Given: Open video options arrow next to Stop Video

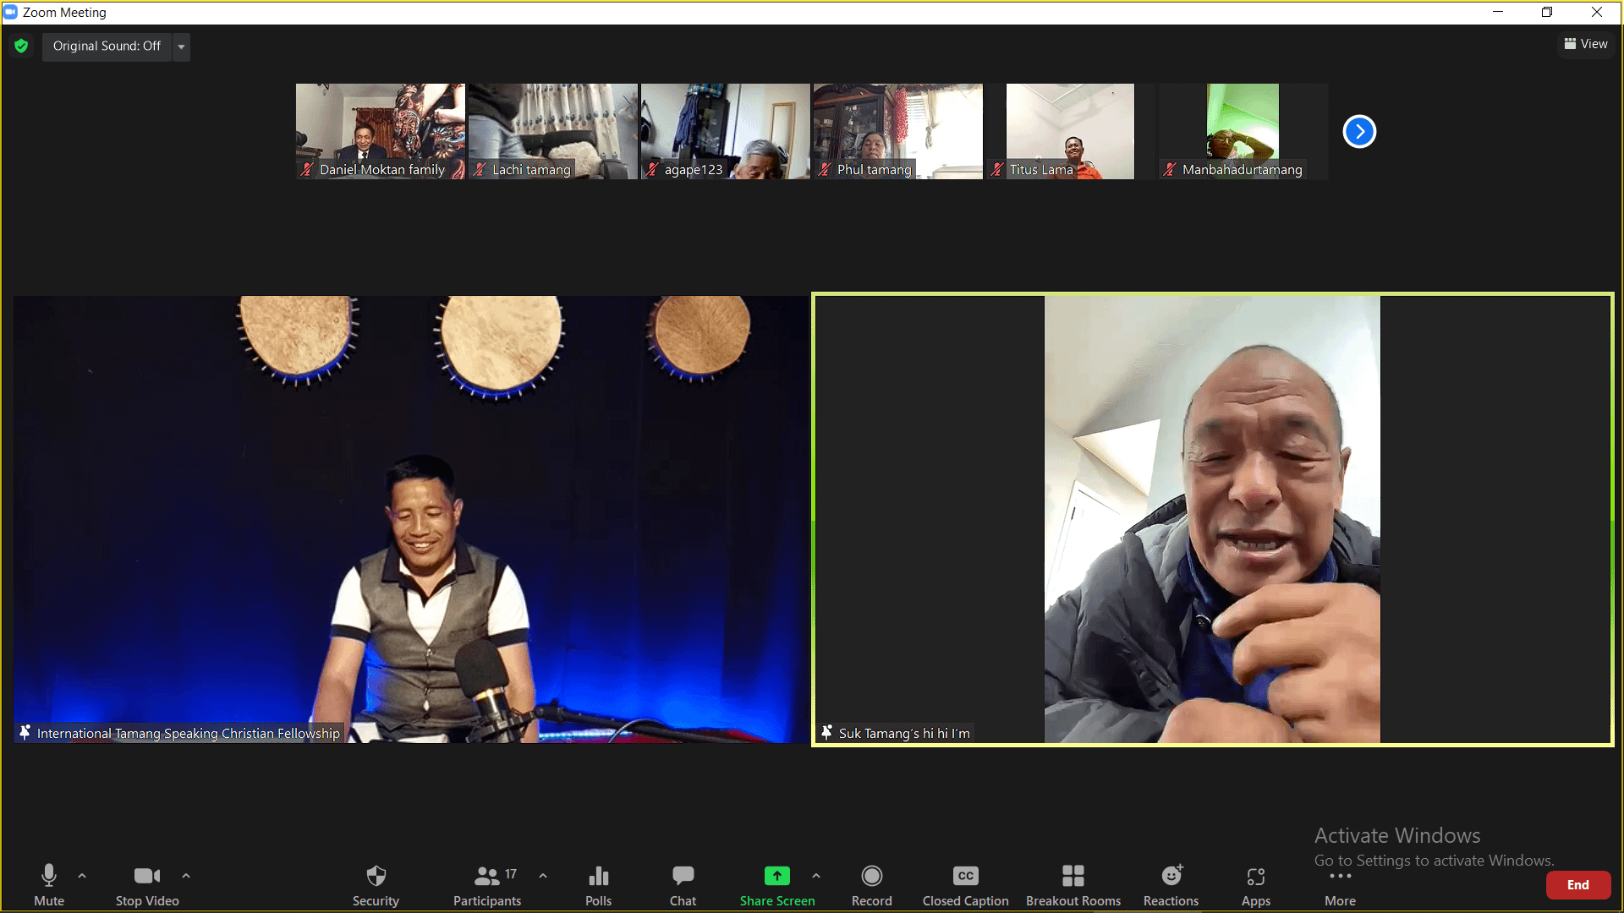Looking at the screenshot, I should tap(186, 876).
